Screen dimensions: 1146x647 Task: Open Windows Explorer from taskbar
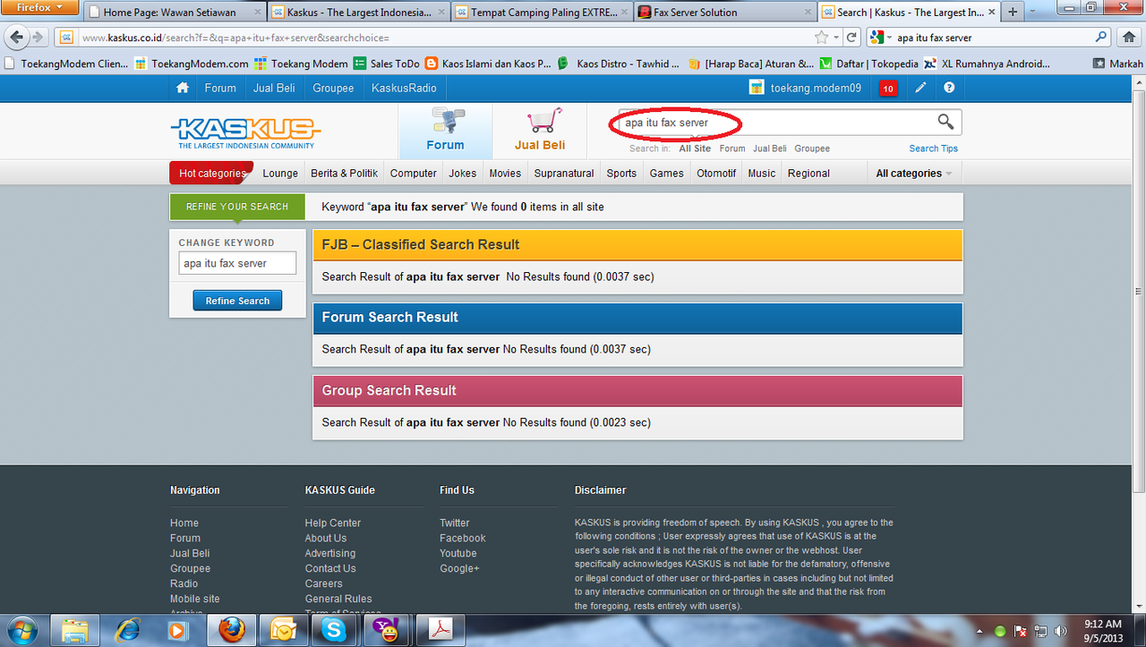click(74, 630)
